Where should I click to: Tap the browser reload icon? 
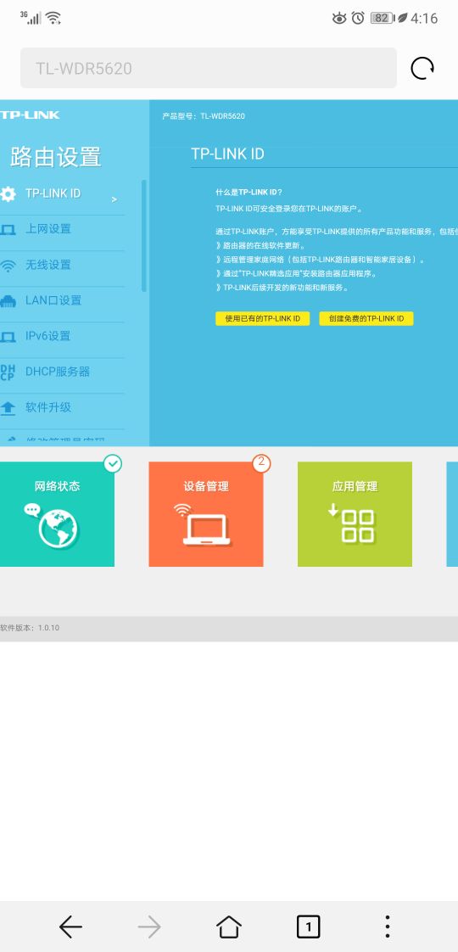[x=422, y=68]
